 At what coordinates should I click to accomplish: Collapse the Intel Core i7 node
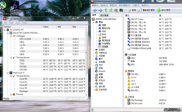(8, 73)
